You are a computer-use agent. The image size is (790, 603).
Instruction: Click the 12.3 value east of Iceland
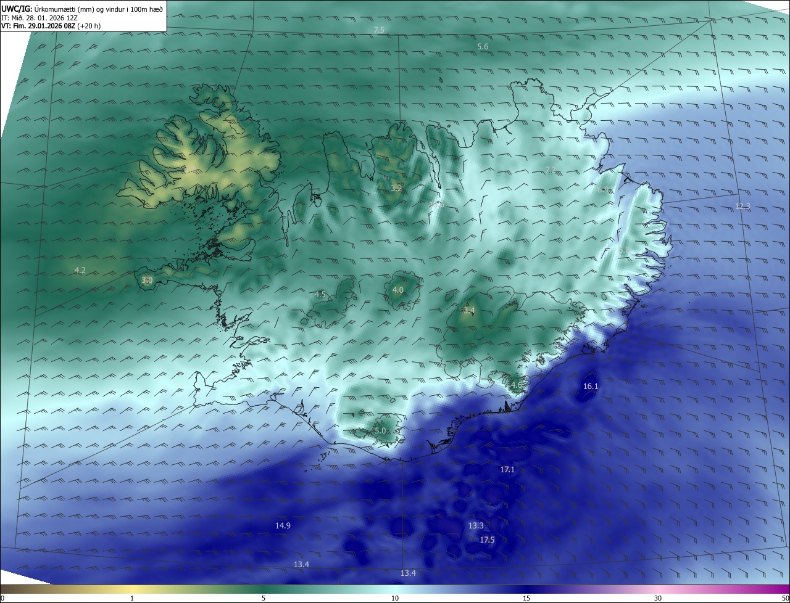click(742, 206)
